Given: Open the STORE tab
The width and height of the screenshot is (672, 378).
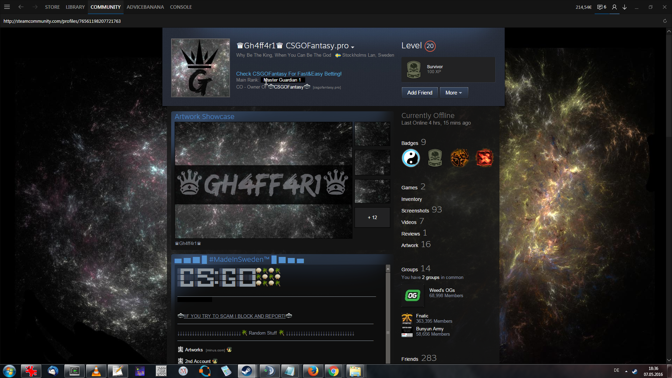Looking at the screenshot, I should pos(52,7).
